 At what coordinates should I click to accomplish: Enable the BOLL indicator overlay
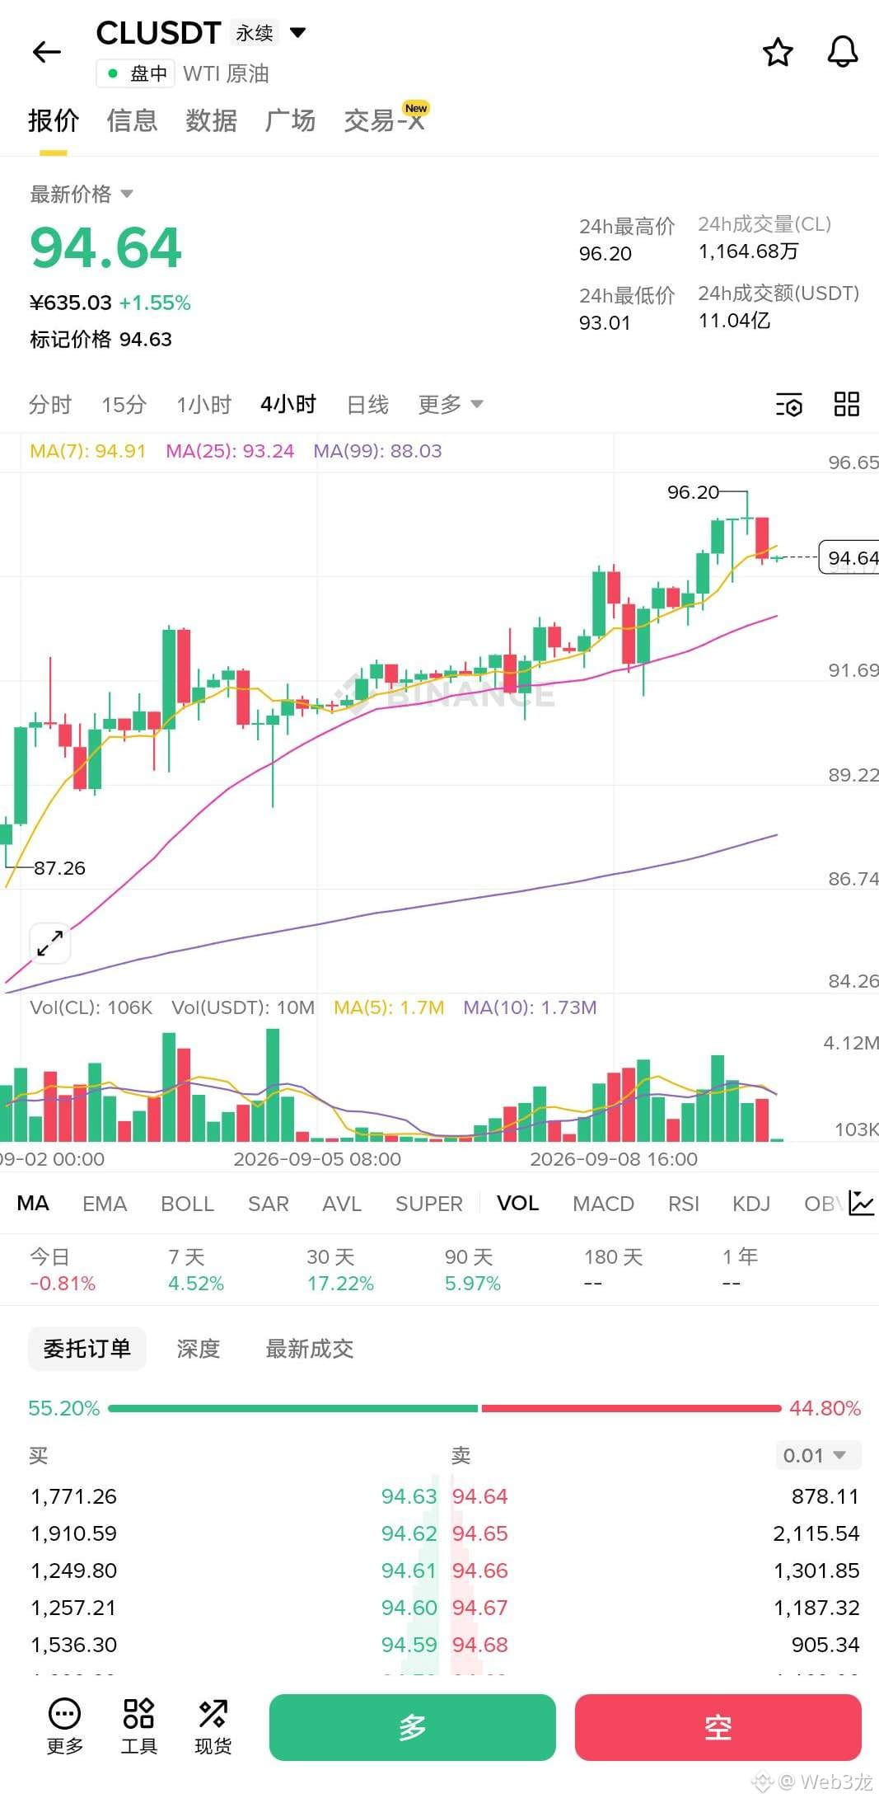[x=187, y=1204]
